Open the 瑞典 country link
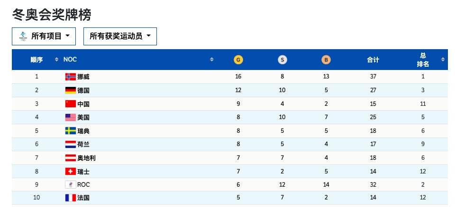The width and height of the screenshot is (465, 207). point(83,131)
